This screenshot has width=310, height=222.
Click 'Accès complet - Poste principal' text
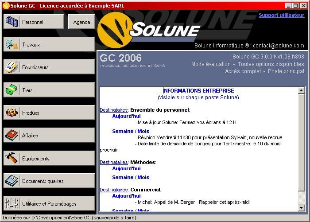[265, 71]
